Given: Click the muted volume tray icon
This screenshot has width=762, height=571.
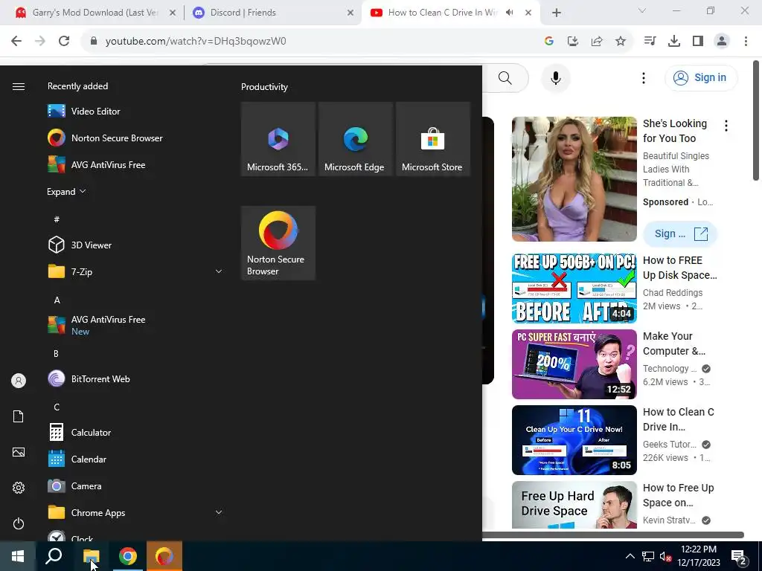Looking at the screenshot, I should (x=666, y=556).
